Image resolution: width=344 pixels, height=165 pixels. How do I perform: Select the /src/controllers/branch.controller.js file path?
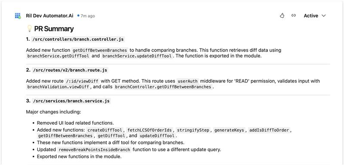pyautogui.click(x=78, y=40)
